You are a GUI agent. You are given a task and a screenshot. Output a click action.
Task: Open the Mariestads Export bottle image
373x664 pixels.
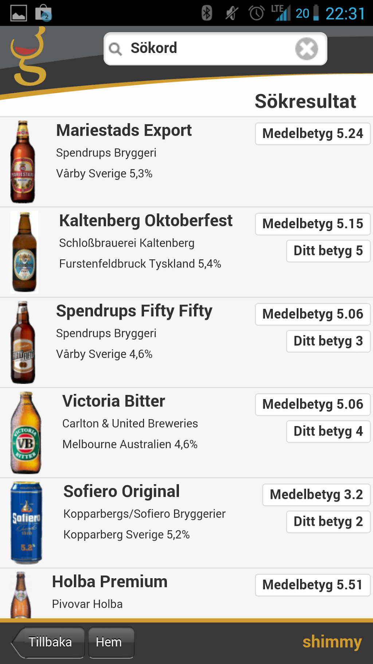click(23, 162)
